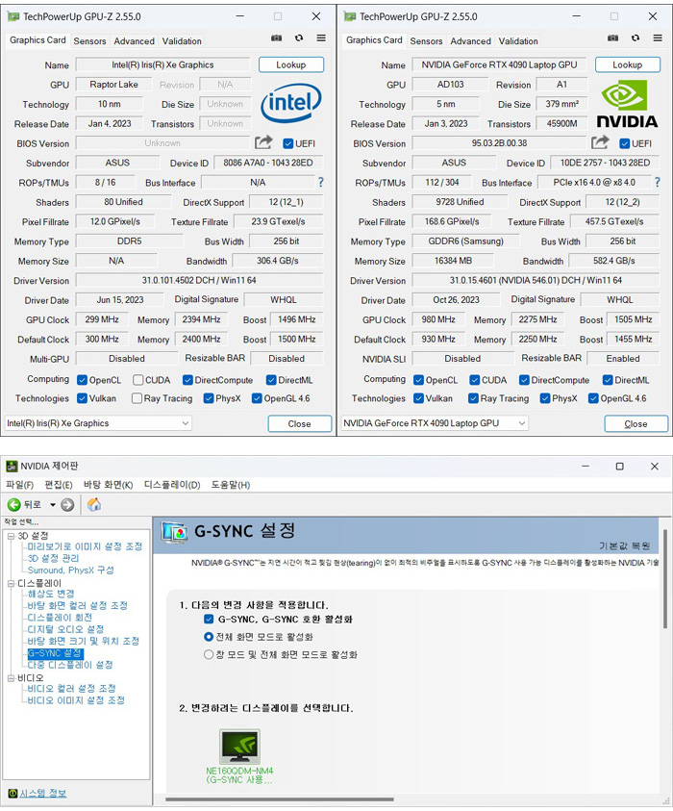This screenshot has height=811, width=673.
Task: Open 파일(F) menu in NVIDIA Control Panel
Action: 19,485
